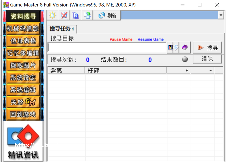Click in the 搜寻目标 input field

[x=107, y=47]
